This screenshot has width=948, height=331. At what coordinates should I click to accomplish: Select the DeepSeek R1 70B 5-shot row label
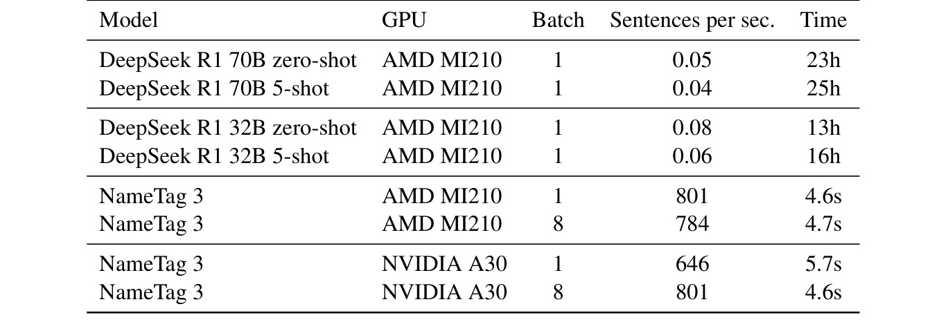pos(214,88)
